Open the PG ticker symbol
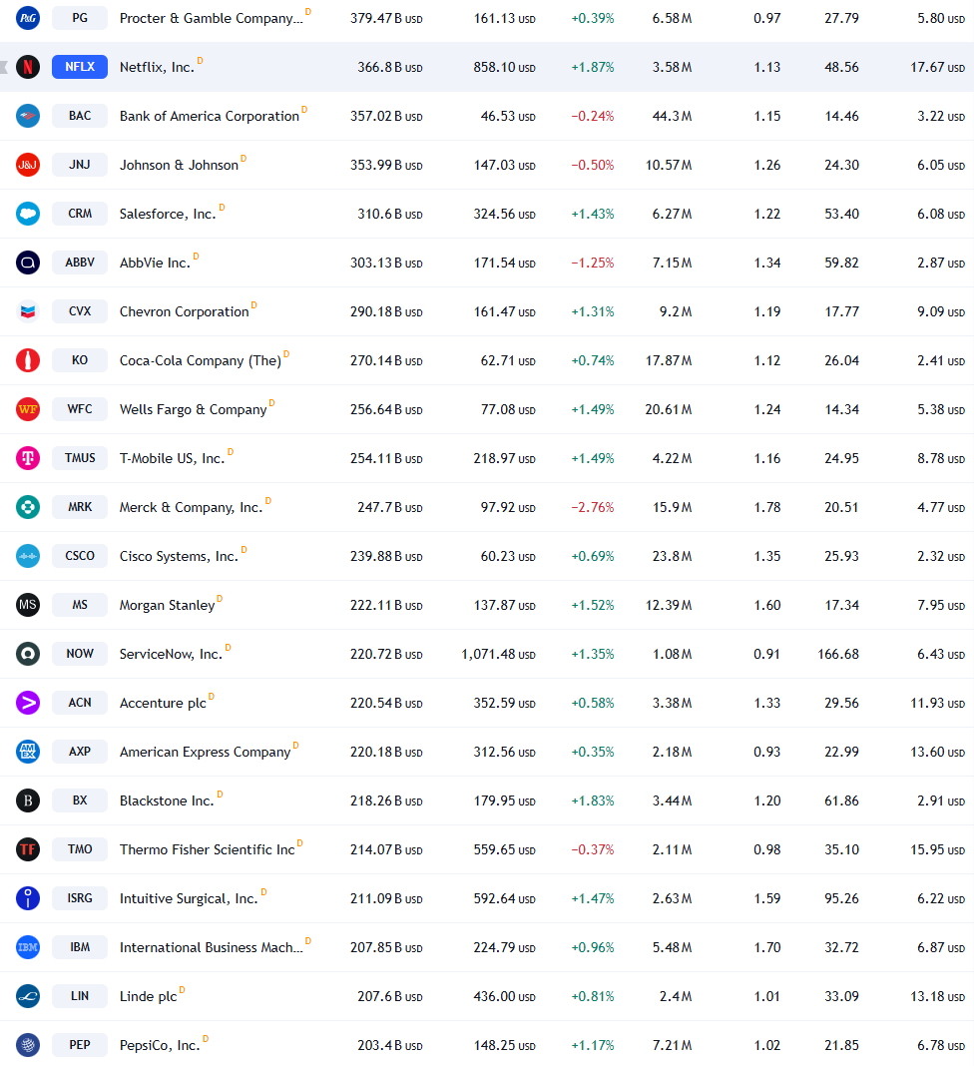This screenshot has height=1066, width=974. pos(80,18)
